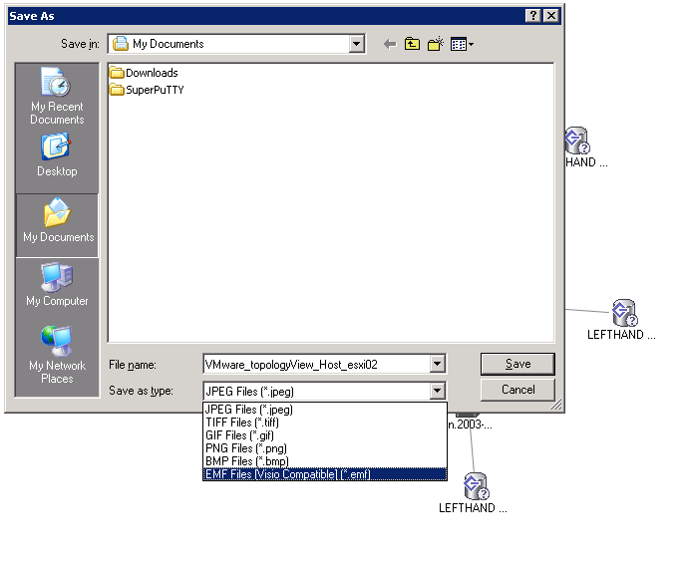Image resolution: width=687 pixels, height=568 pixels.
Task: Click the Cancel button
Action: pos(517,390)
